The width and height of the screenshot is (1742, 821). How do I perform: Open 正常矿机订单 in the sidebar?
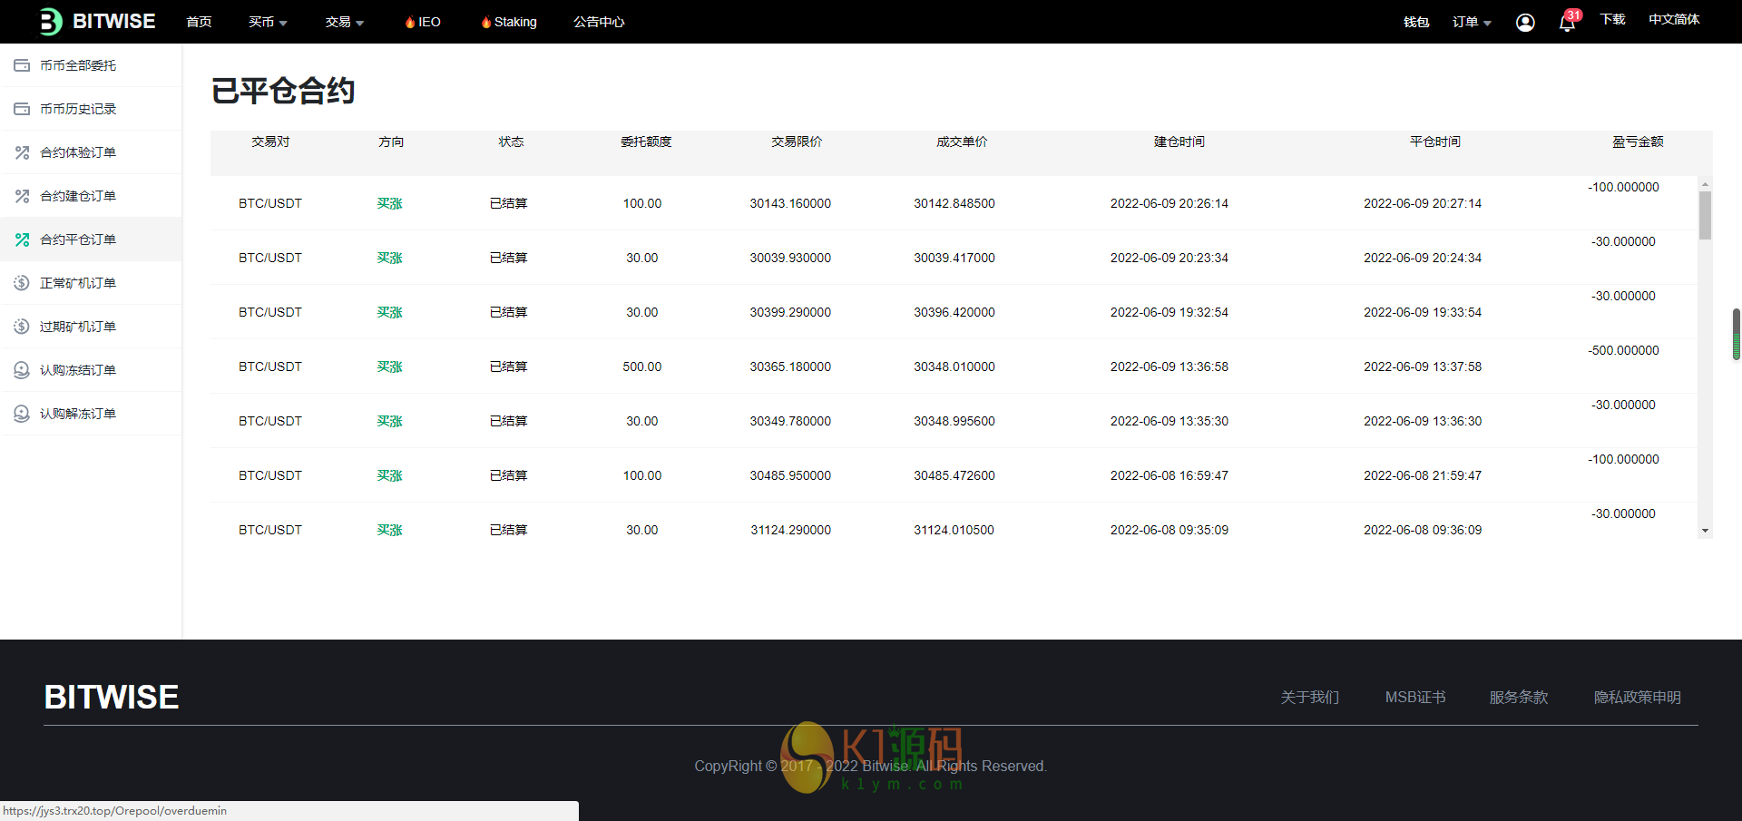[91, 283]
